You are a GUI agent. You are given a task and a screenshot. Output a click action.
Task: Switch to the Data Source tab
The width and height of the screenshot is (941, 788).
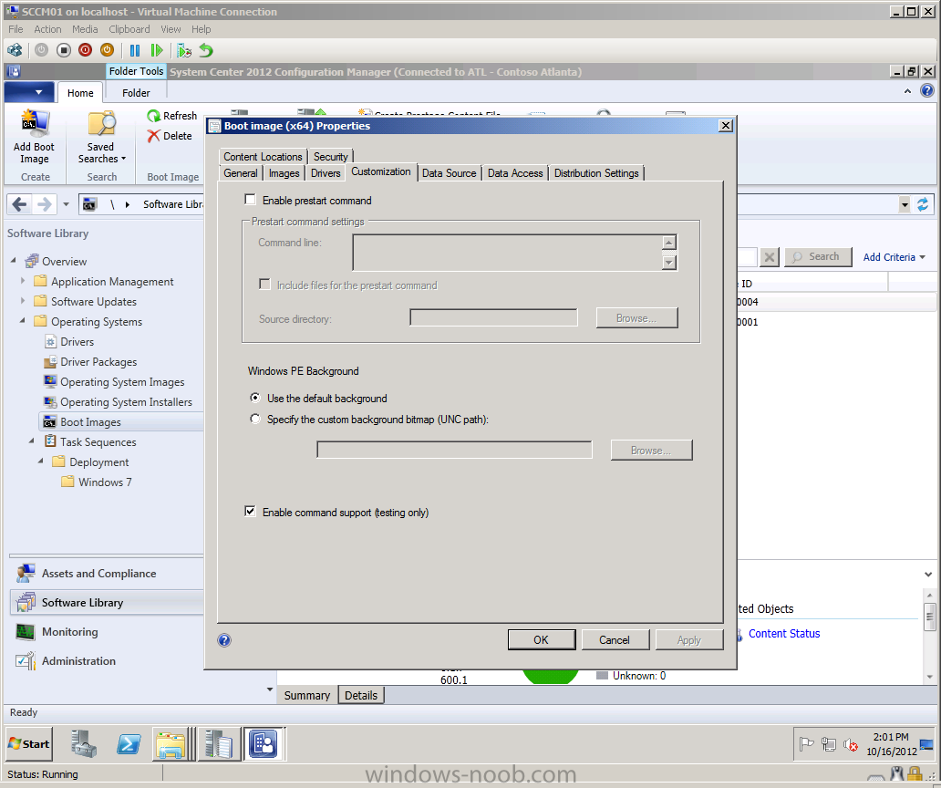(x=449, y=173)
